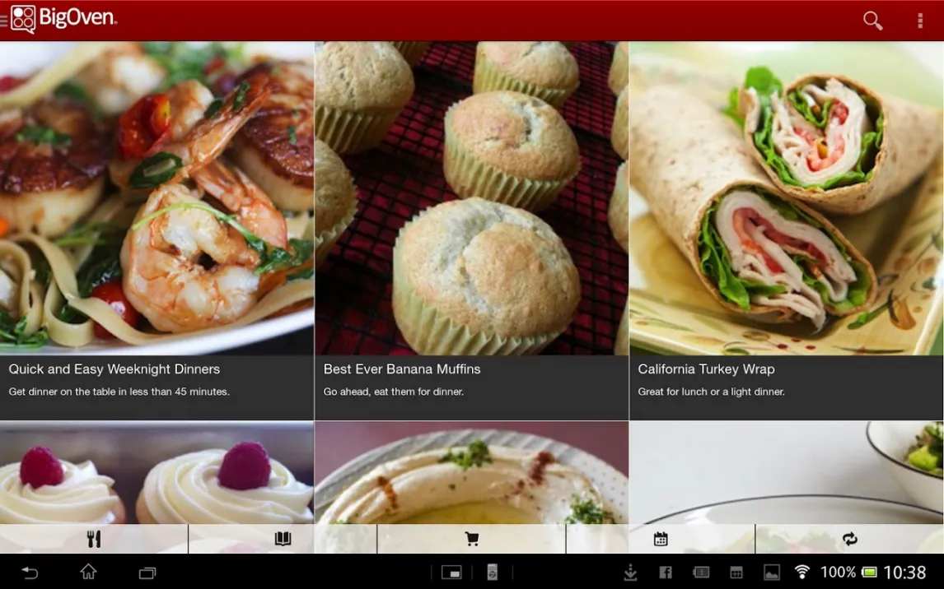The height and width of the screenshot is (589, 944).
Task: Open the three-dot overflow menu
Action: click(920, 21)
